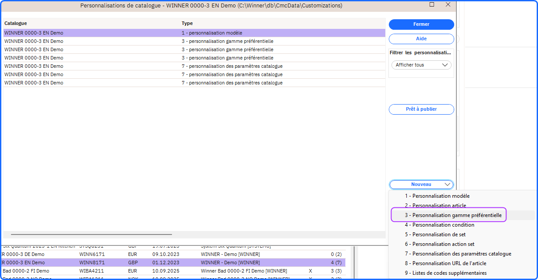Select 9 - Listes de codes supplémentaires
The width and height of the screenshot is (538, 280).
point(445,273)
